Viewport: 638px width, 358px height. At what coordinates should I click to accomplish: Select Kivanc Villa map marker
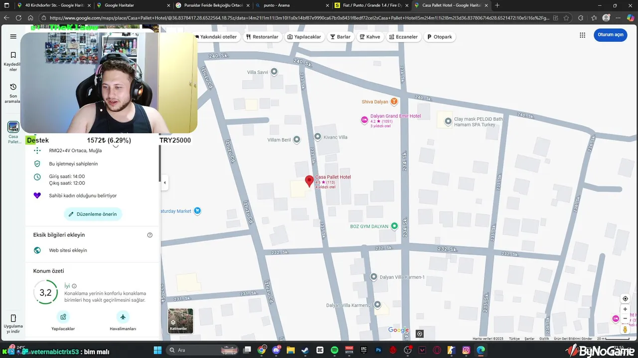click(x=318, y=136)
